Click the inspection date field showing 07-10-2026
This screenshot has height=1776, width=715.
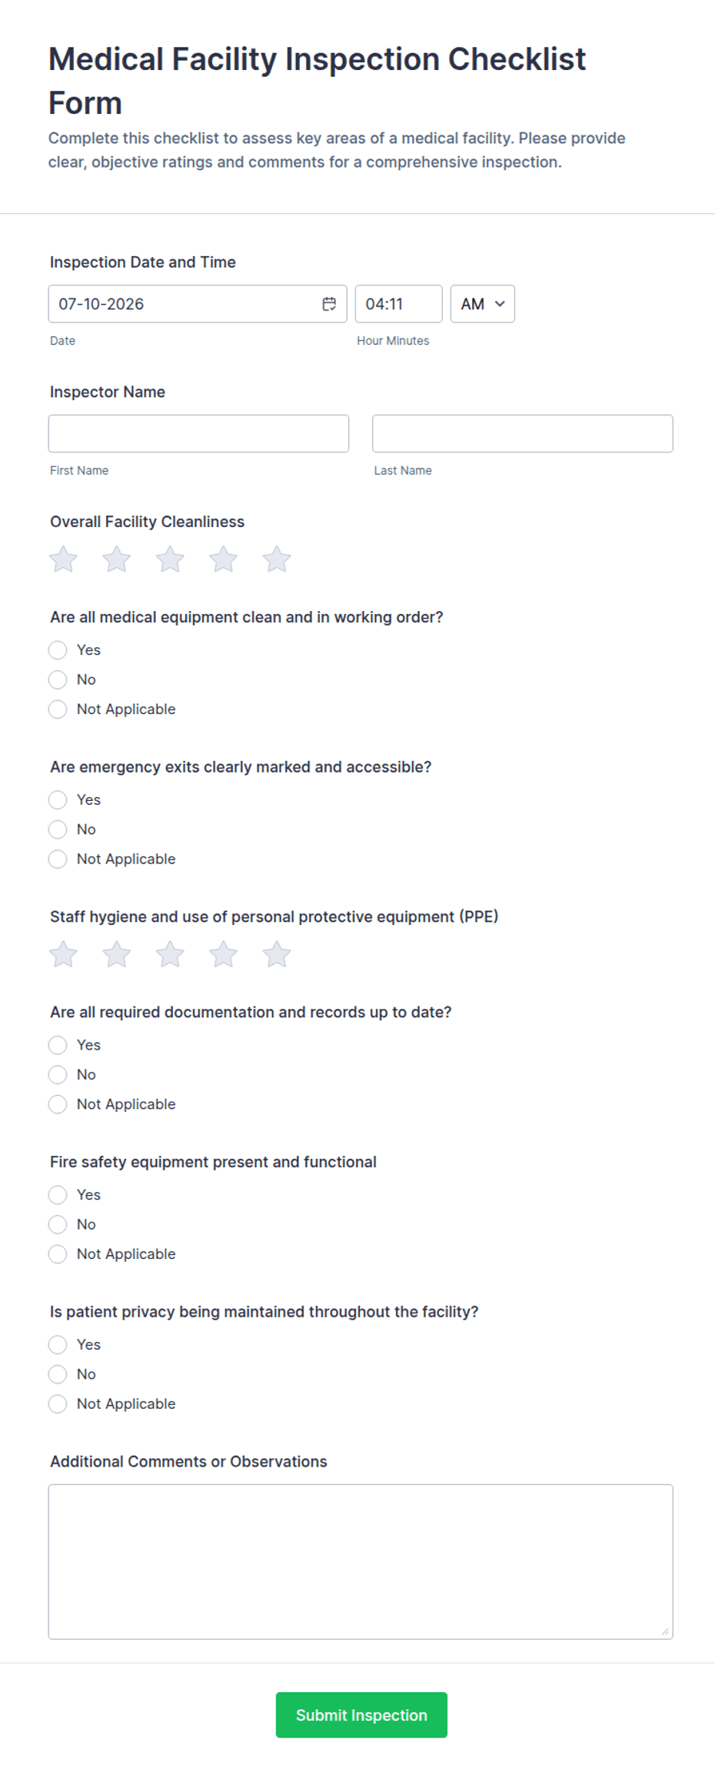pyautogui.click(x=198, y=304)
